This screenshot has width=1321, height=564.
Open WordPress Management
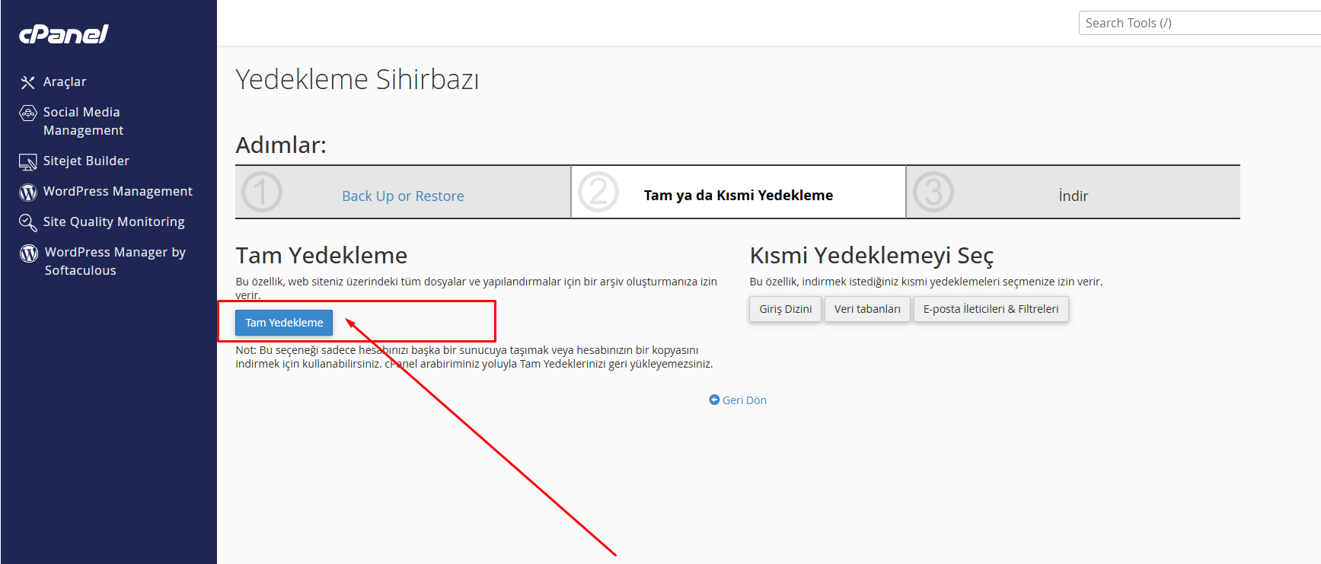(x=118, y=191)
